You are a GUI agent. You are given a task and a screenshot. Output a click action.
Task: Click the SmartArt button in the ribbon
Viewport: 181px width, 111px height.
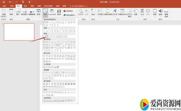tap(52, 12)
